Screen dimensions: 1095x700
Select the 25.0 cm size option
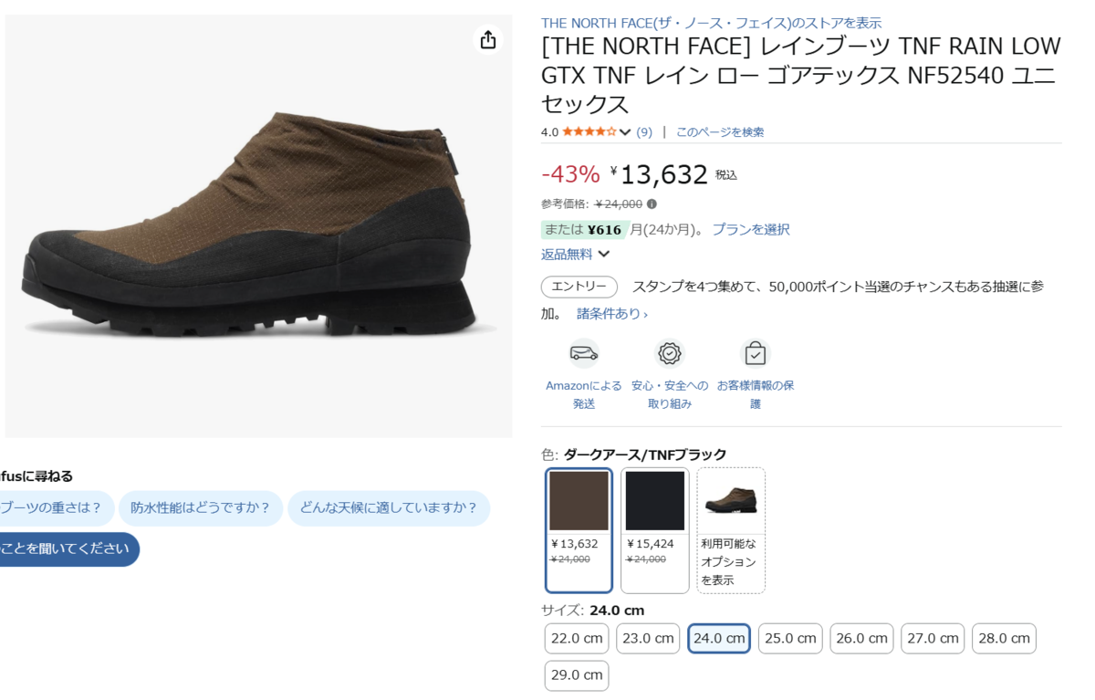pyautogui.click(x=790, y=639)
